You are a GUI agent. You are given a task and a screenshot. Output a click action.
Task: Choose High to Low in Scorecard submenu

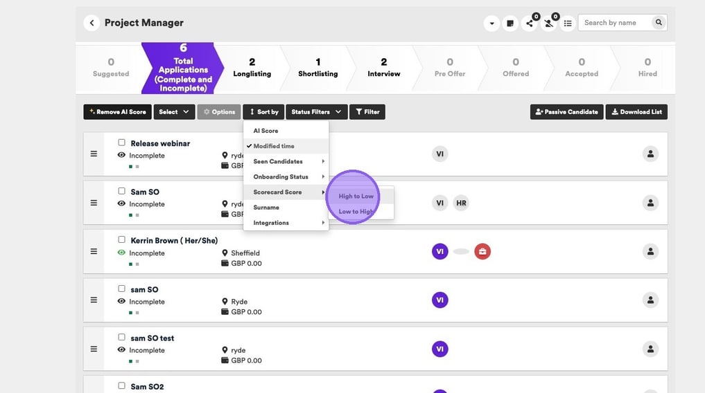coord(356,196)
